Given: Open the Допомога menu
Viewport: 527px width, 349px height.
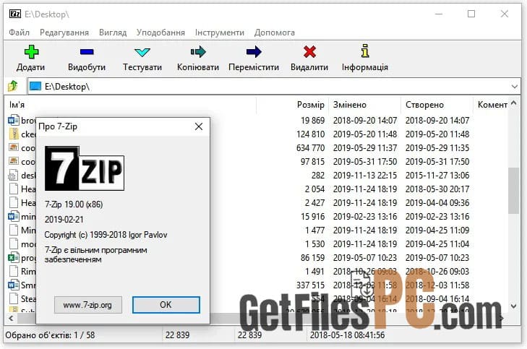Looking at the screenshot, I should [274, 33].
